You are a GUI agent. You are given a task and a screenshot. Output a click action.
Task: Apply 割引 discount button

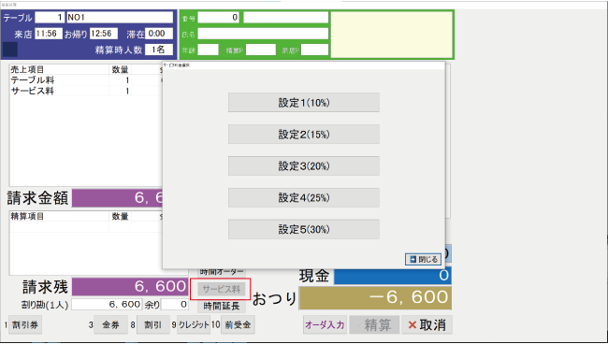(153, 325)
